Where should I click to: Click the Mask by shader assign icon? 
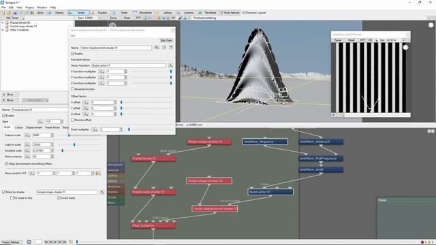102,192
